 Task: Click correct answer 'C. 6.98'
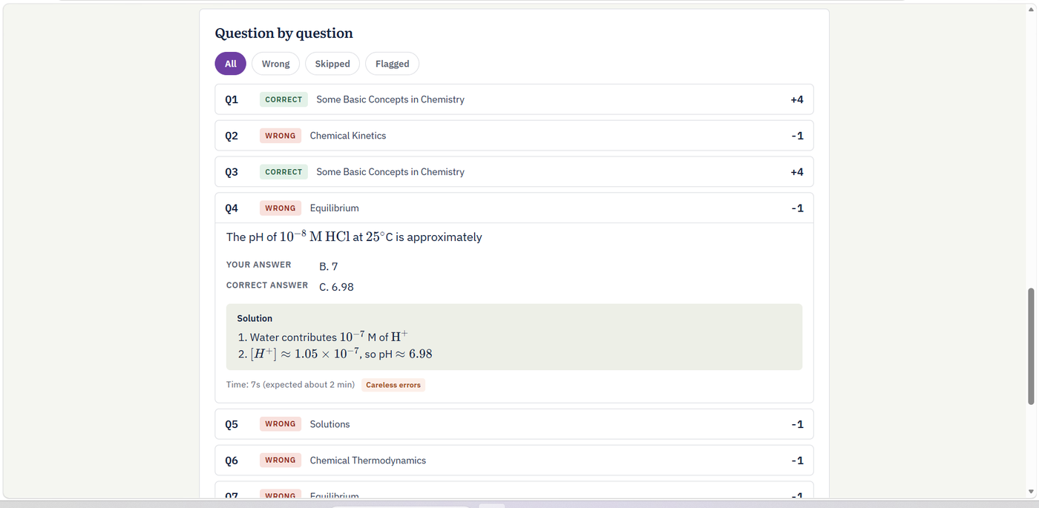336,287
